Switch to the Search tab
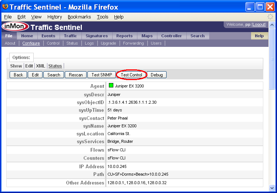Screen dimensions: 277x193 (197, 36)
